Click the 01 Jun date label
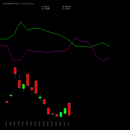Viewport: 130px width, 130px height. [x=64, y=124]
